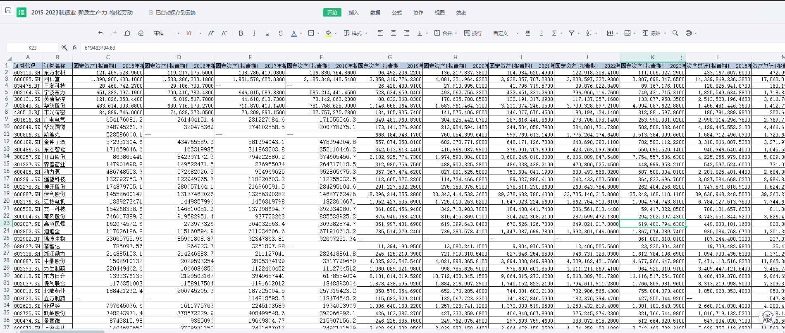Switch to the 视图 tab
The height and width of the screenshot is (333, 785).
click(440, 12)
